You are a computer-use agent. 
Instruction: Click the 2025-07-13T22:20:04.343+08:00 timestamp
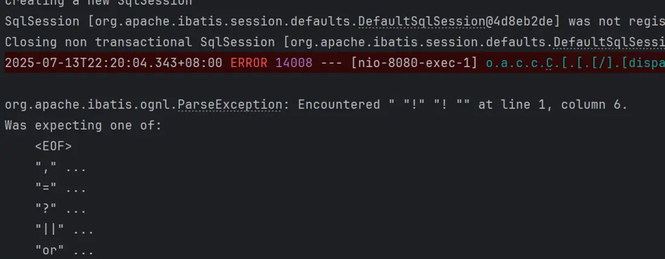point(113,63)
